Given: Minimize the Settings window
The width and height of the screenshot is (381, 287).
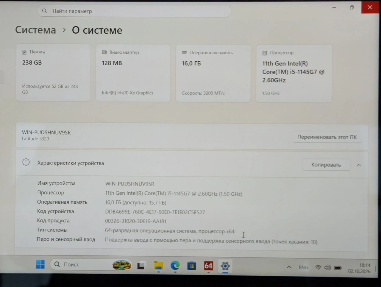Looking at the screenshot, I should click(x=334, y=7).
